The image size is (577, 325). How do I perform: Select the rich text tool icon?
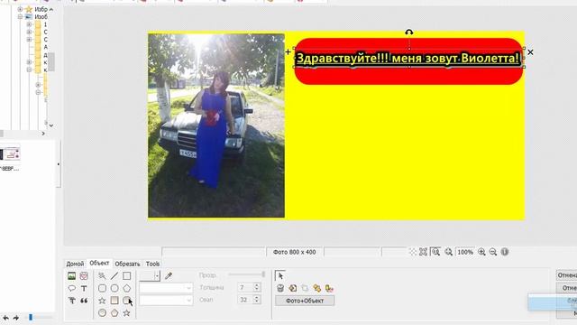click(x=72, y=301)
